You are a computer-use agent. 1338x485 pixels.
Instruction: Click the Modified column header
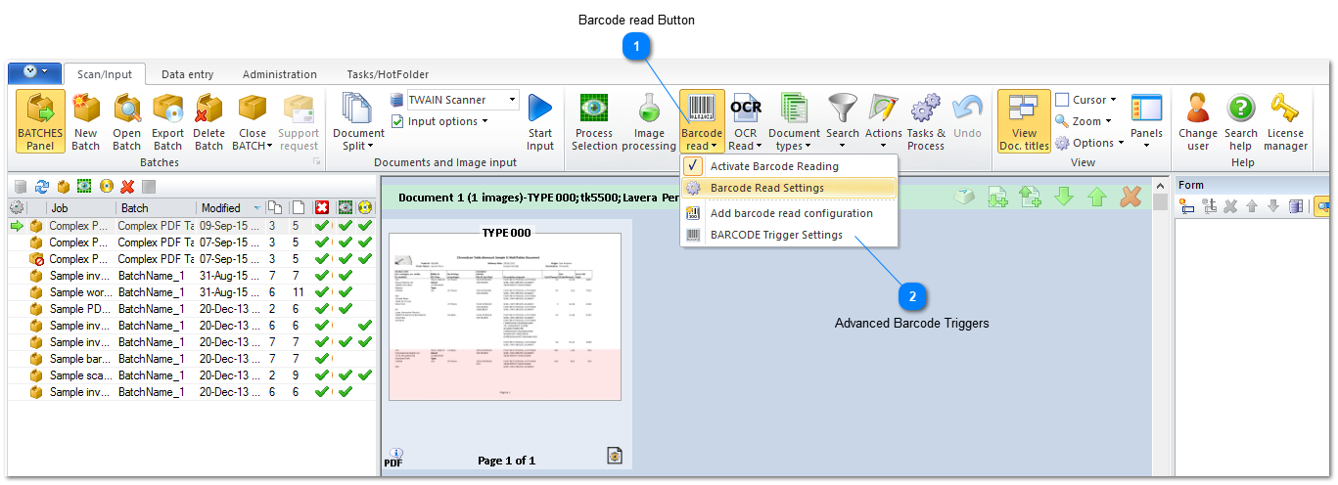coord(221,208)
